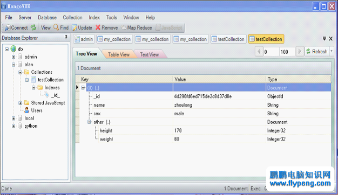Switch to the admin document tab
The image size is (338, 195).
[x=84, y=39]
